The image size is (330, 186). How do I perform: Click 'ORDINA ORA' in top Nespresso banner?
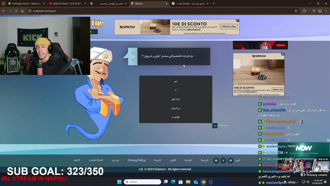coord(229,27)
